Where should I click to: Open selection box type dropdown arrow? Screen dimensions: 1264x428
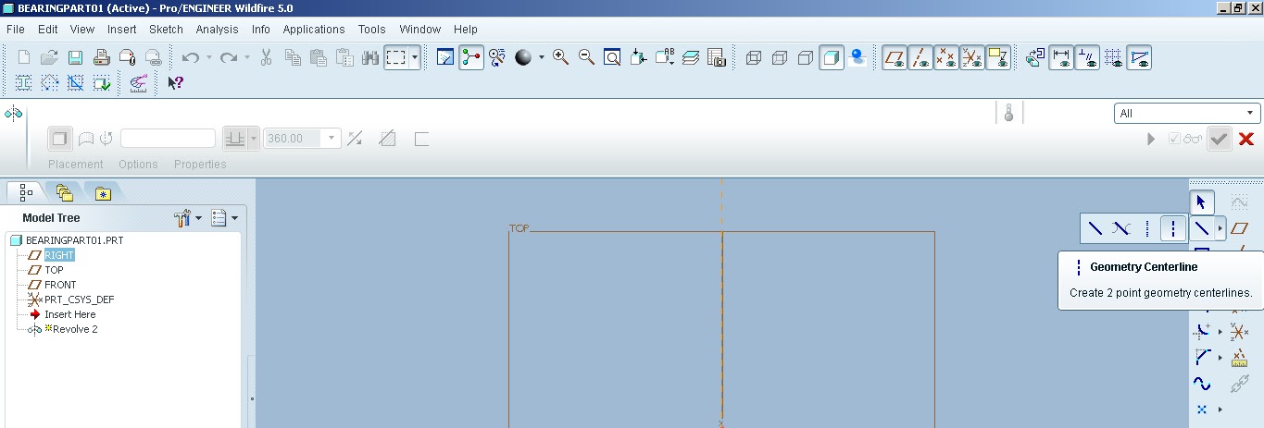click(x=415, y=57)
